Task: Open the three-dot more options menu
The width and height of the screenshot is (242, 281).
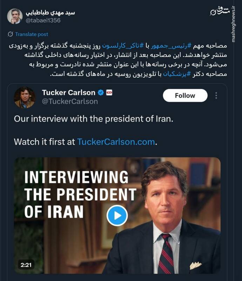Action: pyautogui.click(x=216, y=96)
